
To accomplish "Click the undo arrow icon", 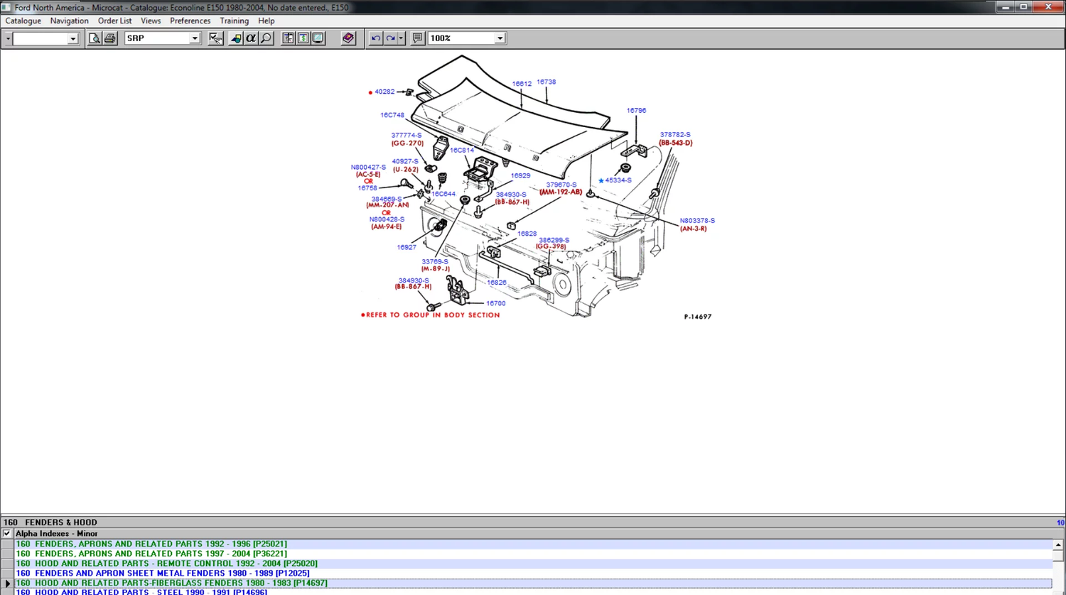I will click(375, 38).
